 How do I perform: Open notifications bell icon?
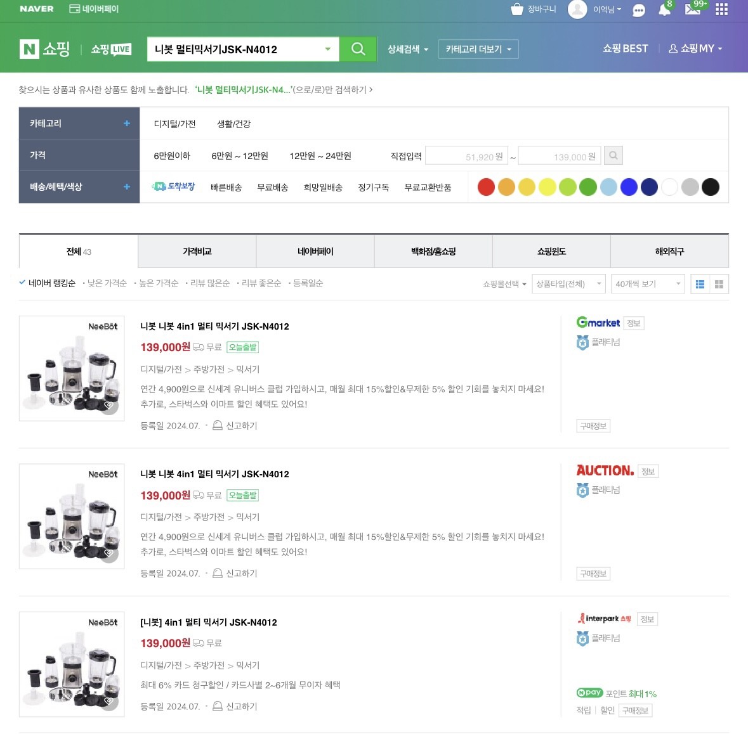664,10
